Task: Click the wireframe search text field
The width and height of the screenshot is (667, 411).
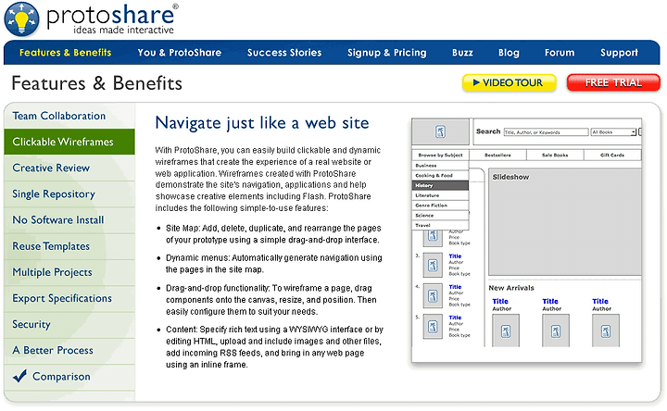Action: [546, 132]
